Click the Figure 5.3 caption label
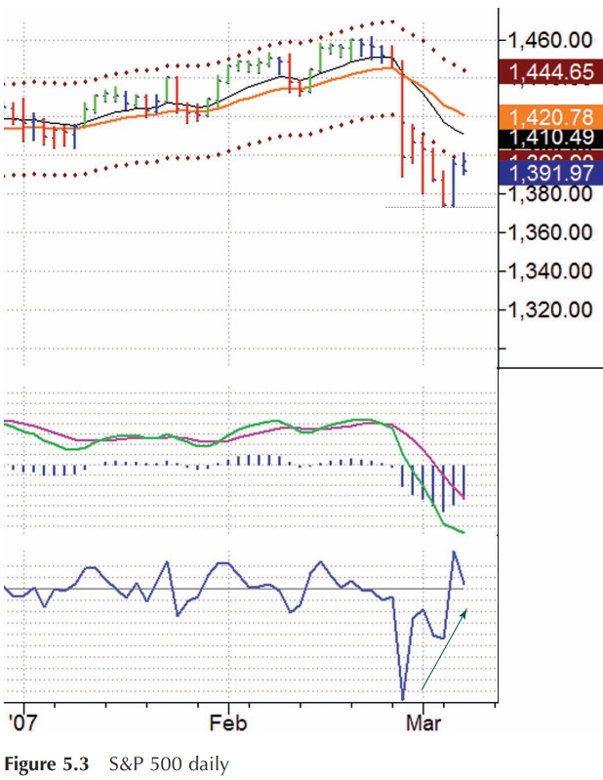 point(46,763)
